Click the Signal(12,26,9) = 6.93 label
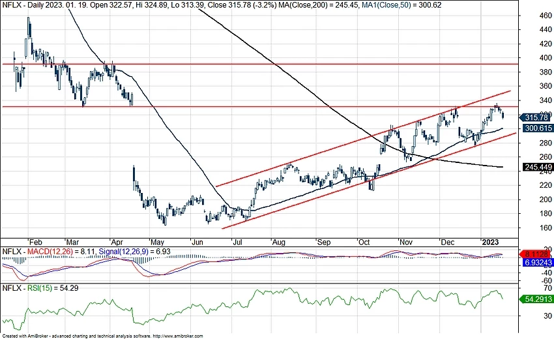554x339 pixels. (x=135, y=252)
